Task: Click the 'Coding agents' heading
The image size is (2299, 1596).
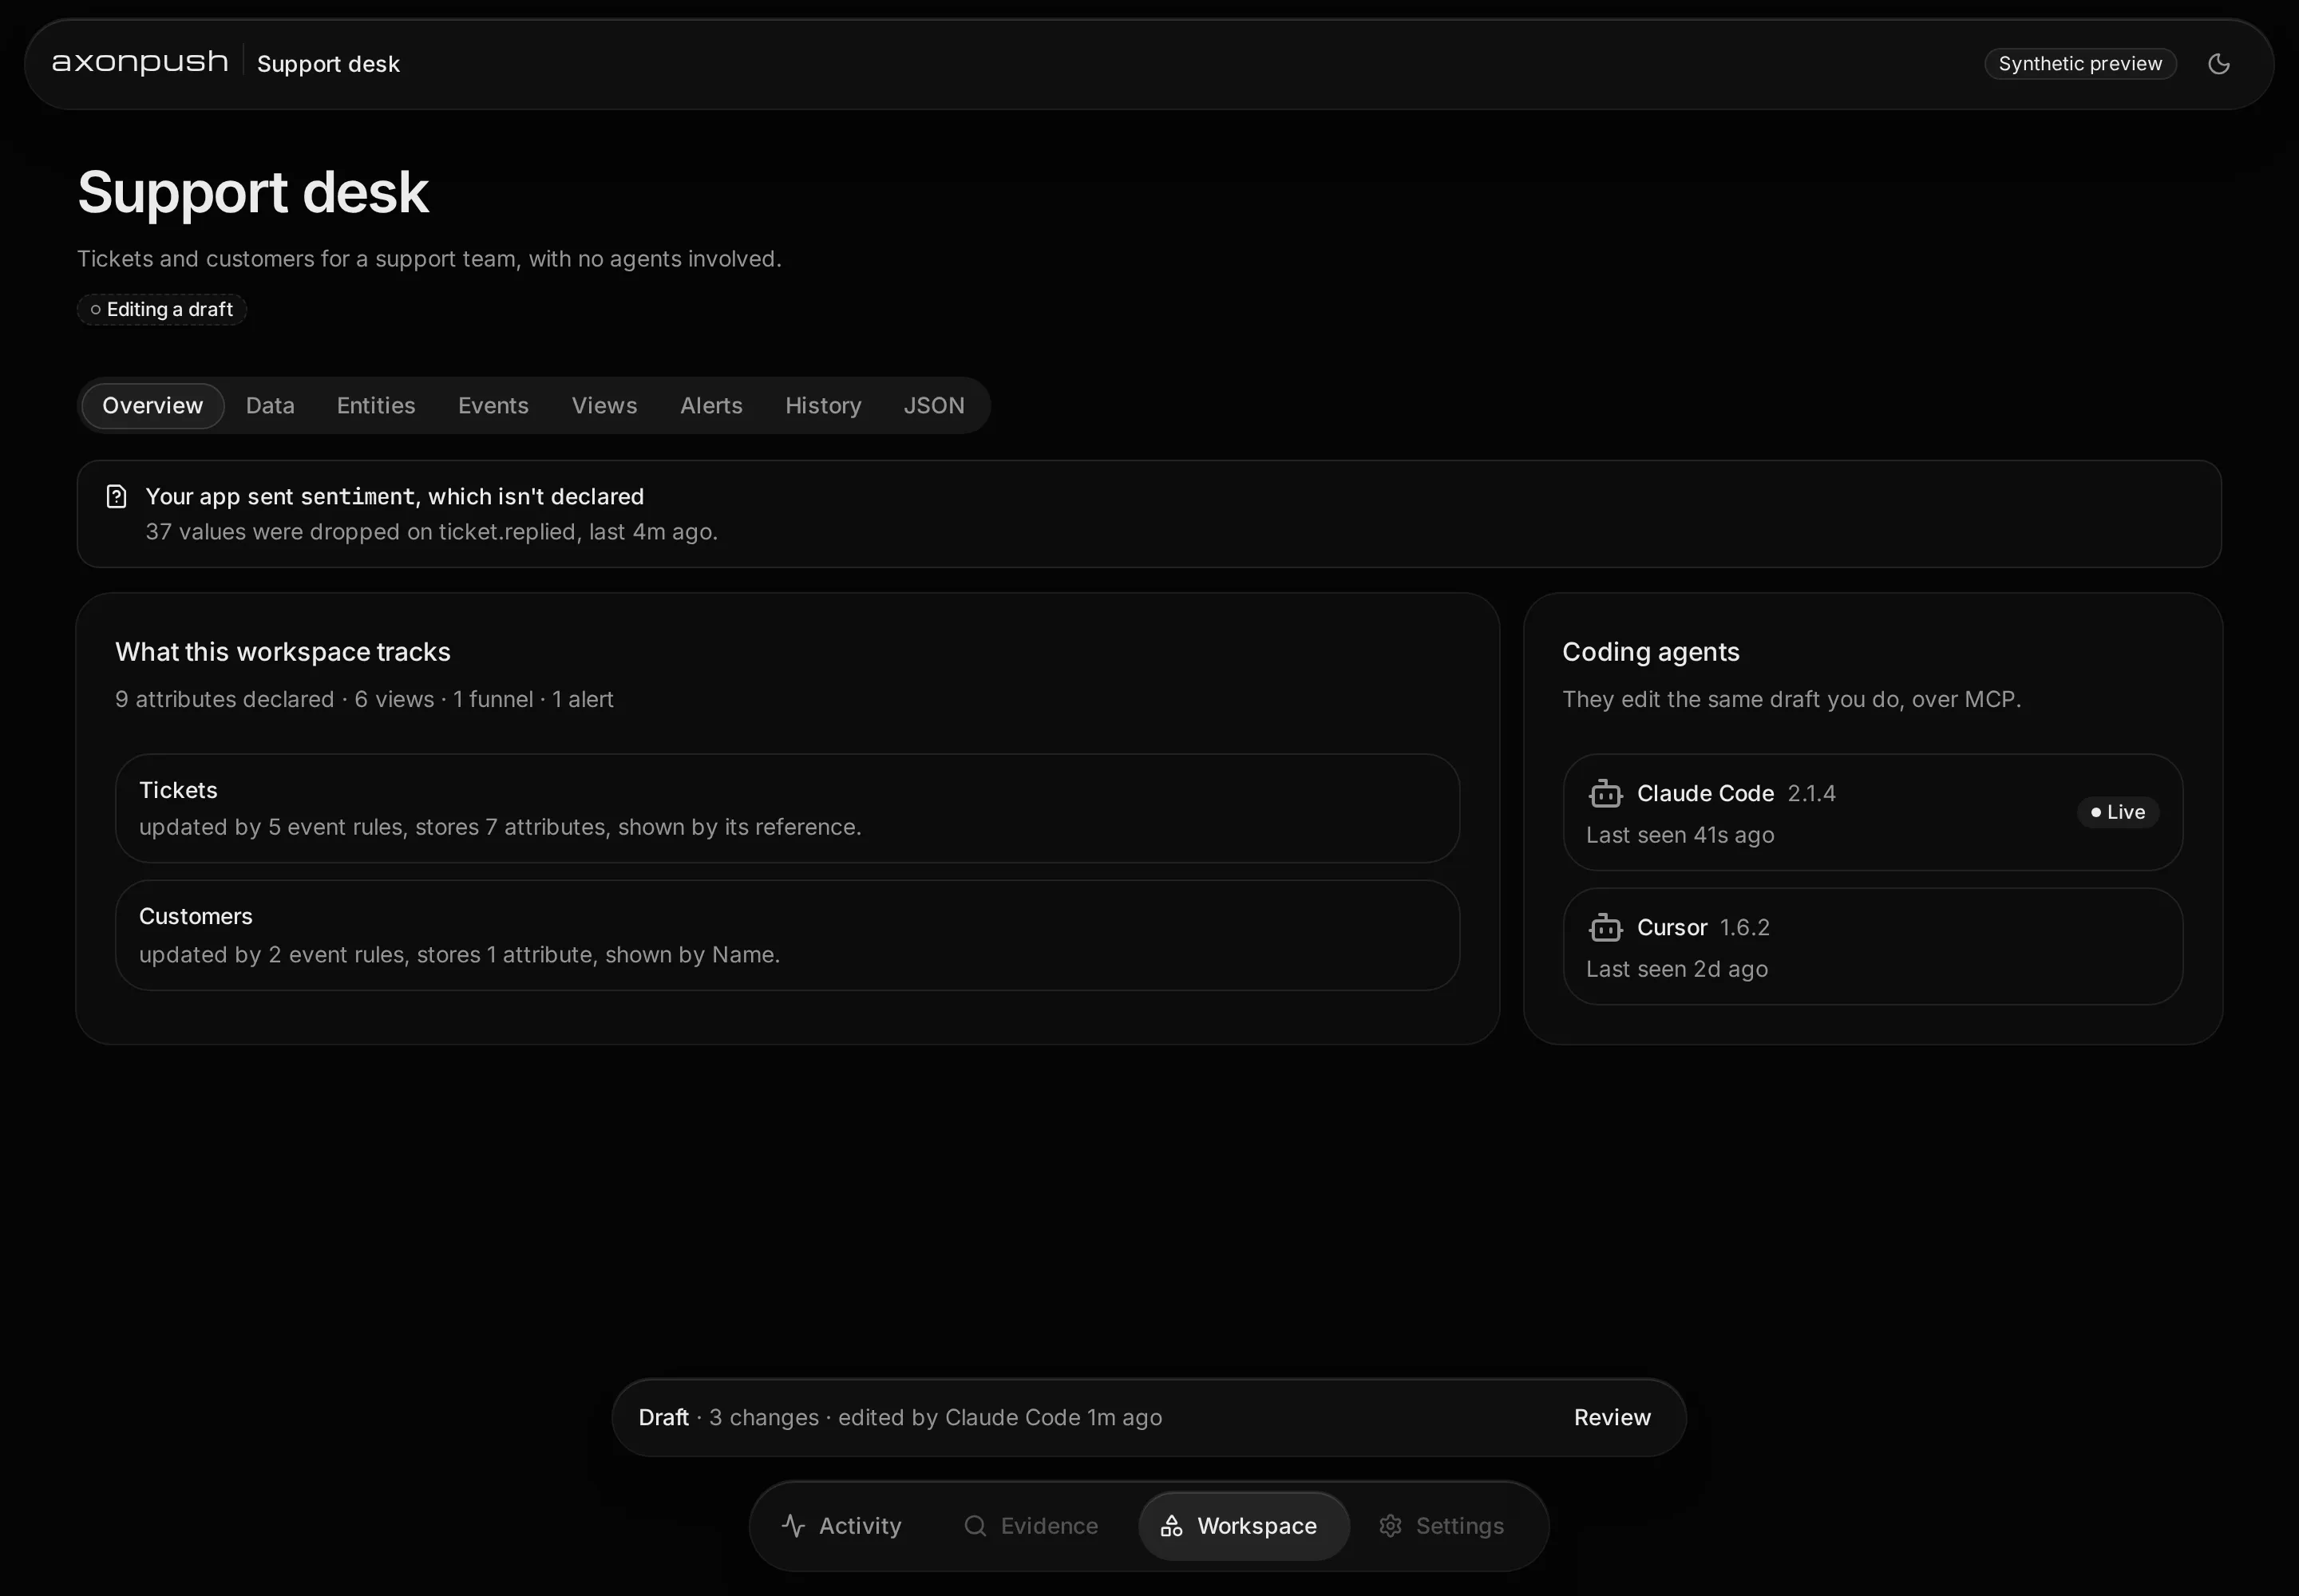Action: pos(1651,652)
